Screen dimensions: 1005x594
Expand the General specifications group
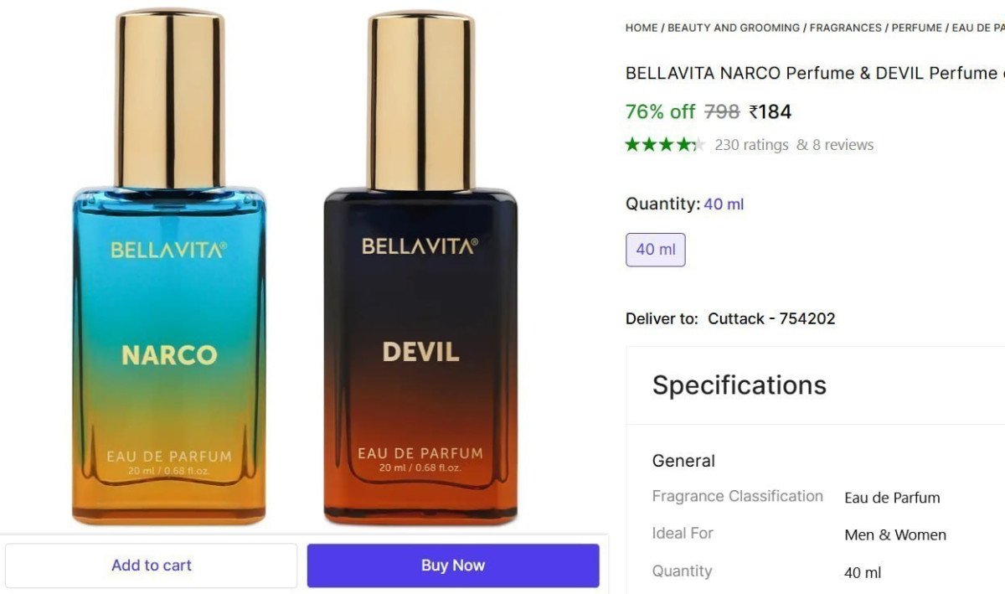coord(683,461)
